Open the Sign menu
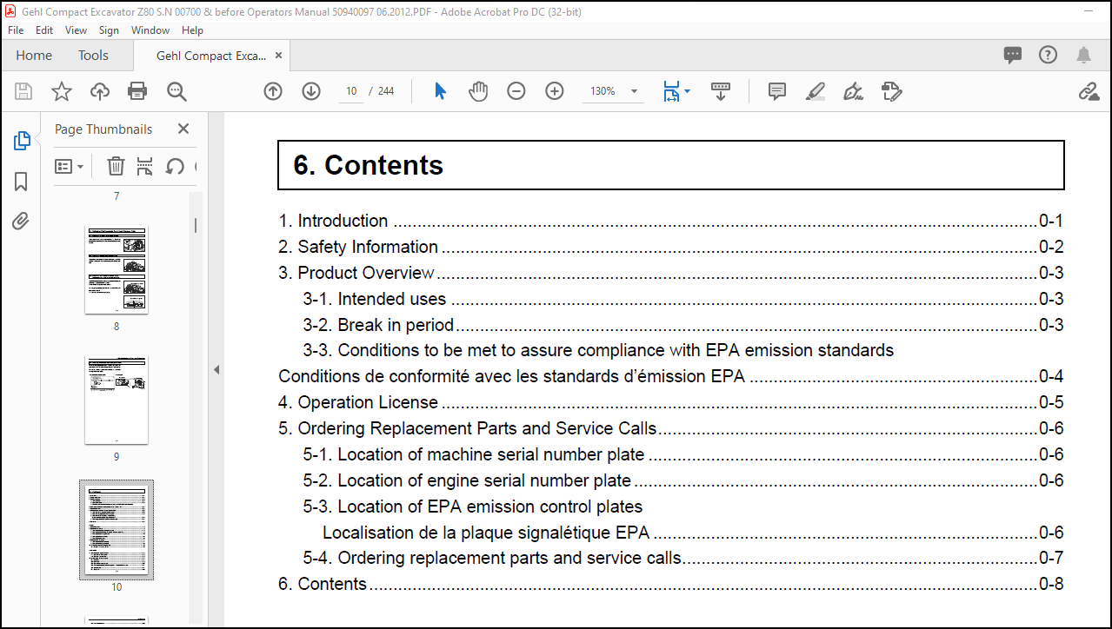The image size is (1112, 629). click(109, 30)
